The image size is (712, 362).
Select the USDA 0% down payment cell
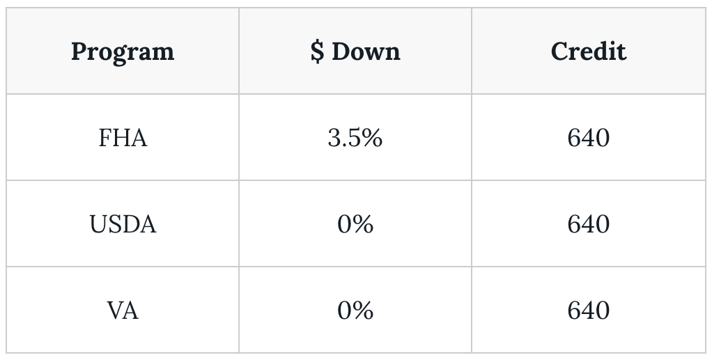click(x=355, y=223)
